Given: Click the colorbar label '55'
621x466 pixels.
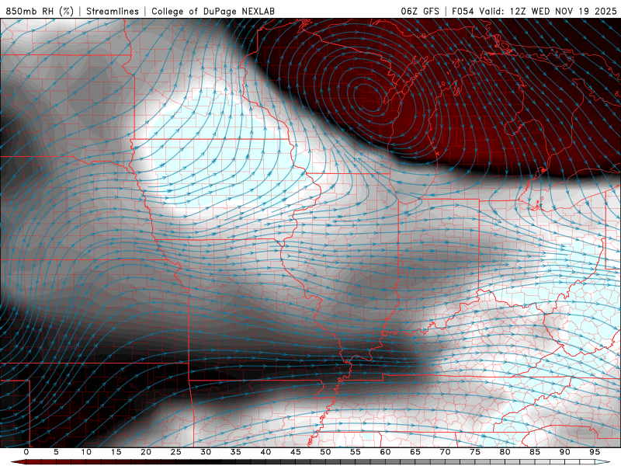Looking at the screenshot, I should [355, 452].
